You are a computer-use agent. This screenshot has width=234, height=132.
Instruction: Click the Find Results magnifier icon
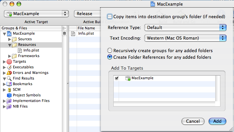9,78
